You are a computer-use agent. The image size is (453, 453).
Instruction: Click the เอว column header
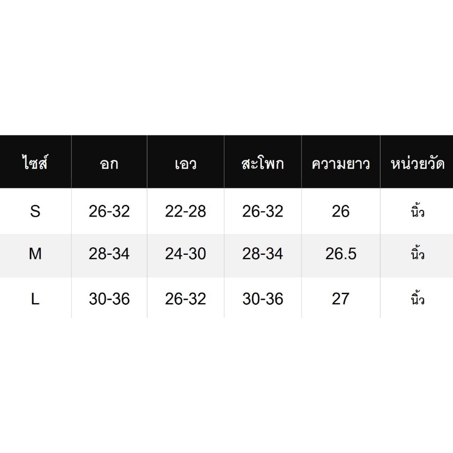(x=185, y=164)
